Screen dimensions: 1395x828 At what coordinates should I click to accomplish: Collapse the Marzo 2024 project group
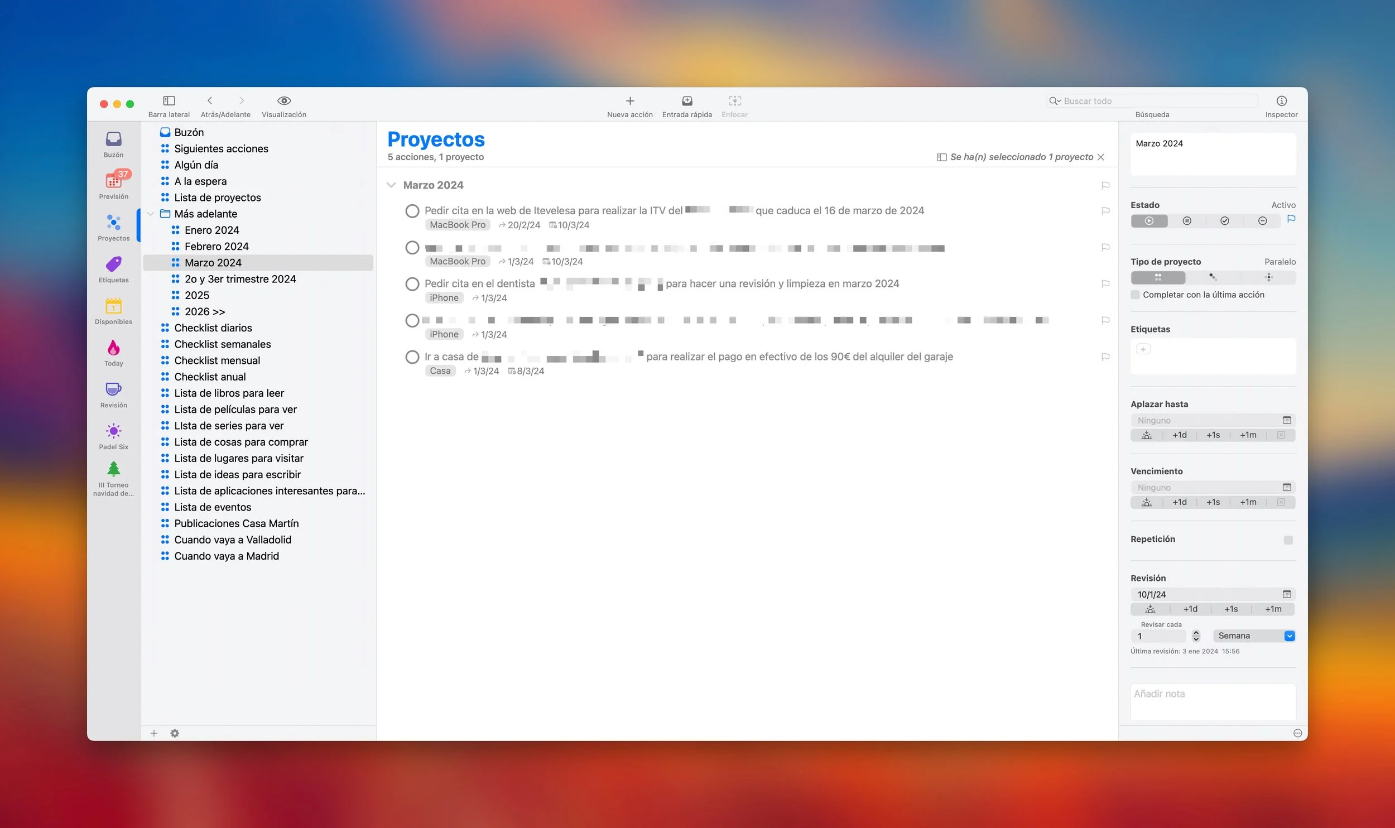pos(391,185)
